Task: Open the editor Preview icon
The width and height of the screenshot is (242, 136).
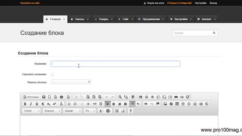Action: (x=56, y=97)
